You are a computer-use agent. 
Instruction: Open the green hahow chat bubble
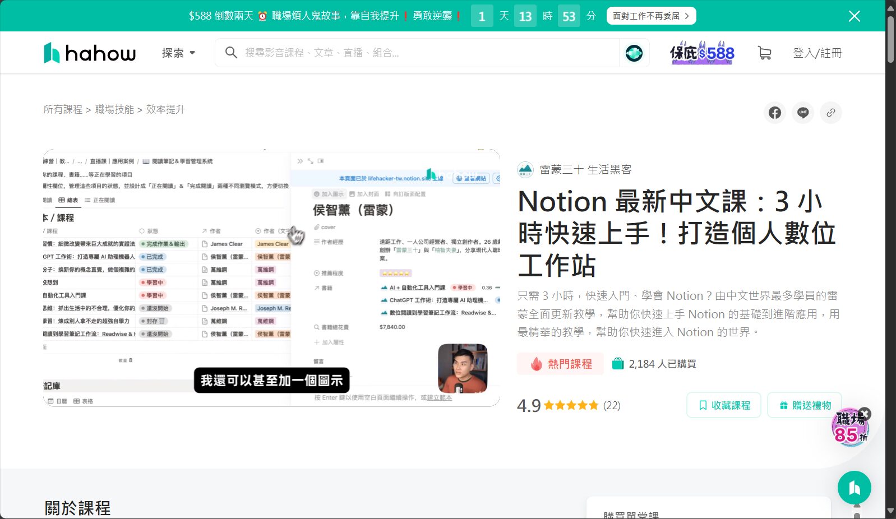coord(854,488)
